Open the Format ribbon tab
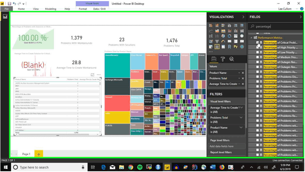This screenshot has width=305, height=172. click(x=83, y=9)
